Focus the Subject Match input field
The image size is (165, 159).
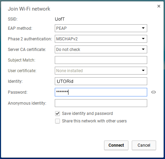tap(101, 60)
